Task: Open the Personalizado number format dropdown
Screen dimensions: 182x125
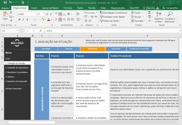Action: tap(96, 13)
